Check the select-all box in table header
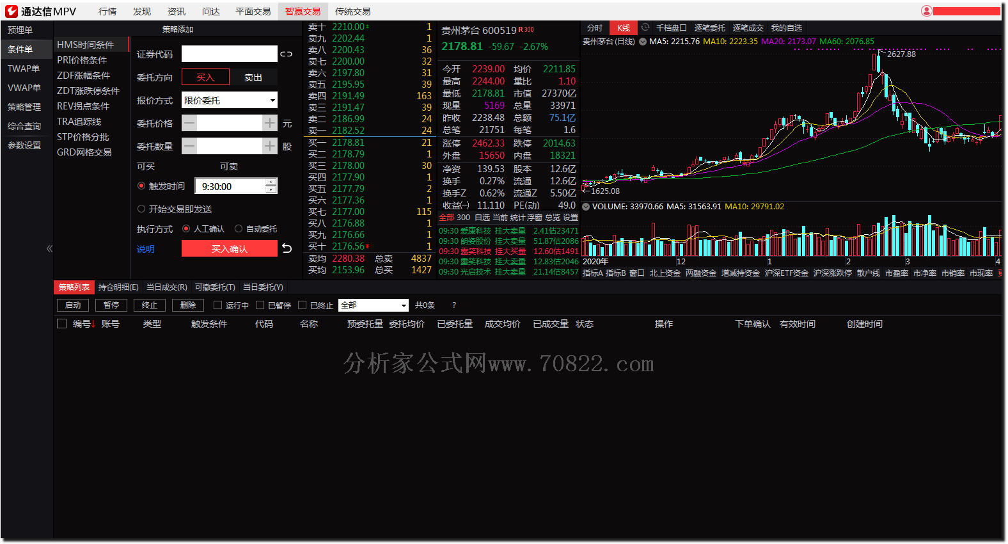Viewport: 1008px width, 544px height. tap(62, 324)
